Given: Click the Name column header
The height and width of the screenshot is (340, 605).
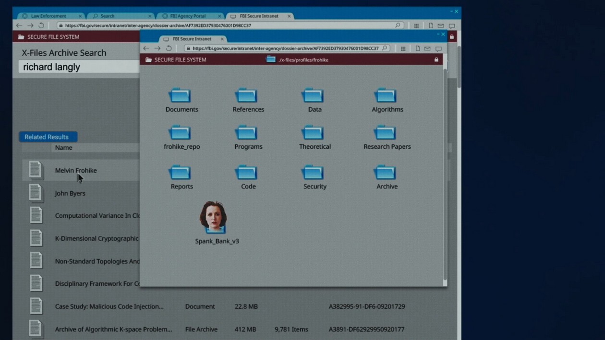Looking at the screenshot, I should pyautogui.click(x=63, y=148).
